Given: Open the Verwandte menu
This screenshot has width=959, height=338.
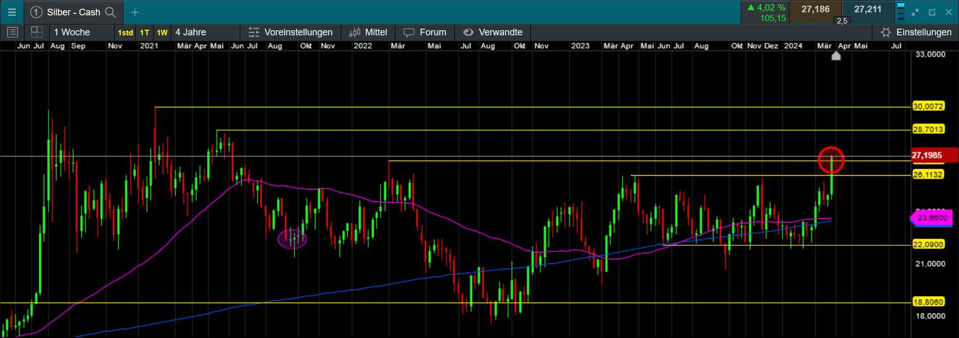Looking at the screenshot, I should pos(493,32).
